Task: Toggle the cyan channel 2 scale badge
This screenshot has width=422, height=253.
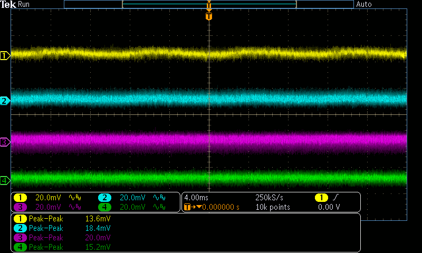Action: click(x=104, y=198)
